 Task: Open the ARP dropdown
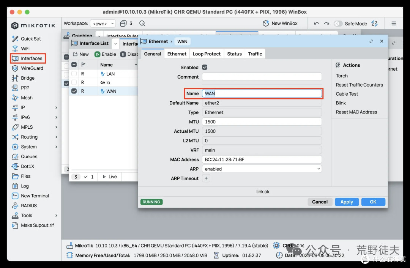[262, 169]
